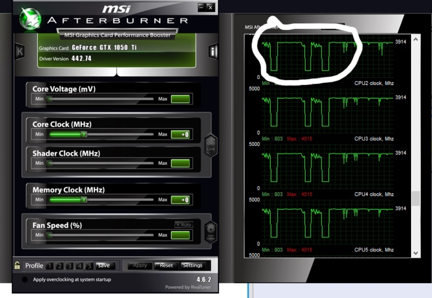Viewport: 432px width, 298px height.
Task: Click the Core Clock slider handle
Action: [84, 134]
